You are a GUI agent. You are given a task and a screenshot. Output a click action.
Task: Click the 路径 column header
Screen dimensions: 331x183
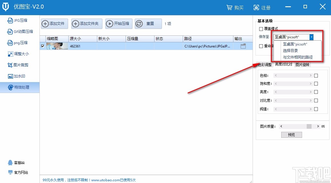(x=208, y=39)
